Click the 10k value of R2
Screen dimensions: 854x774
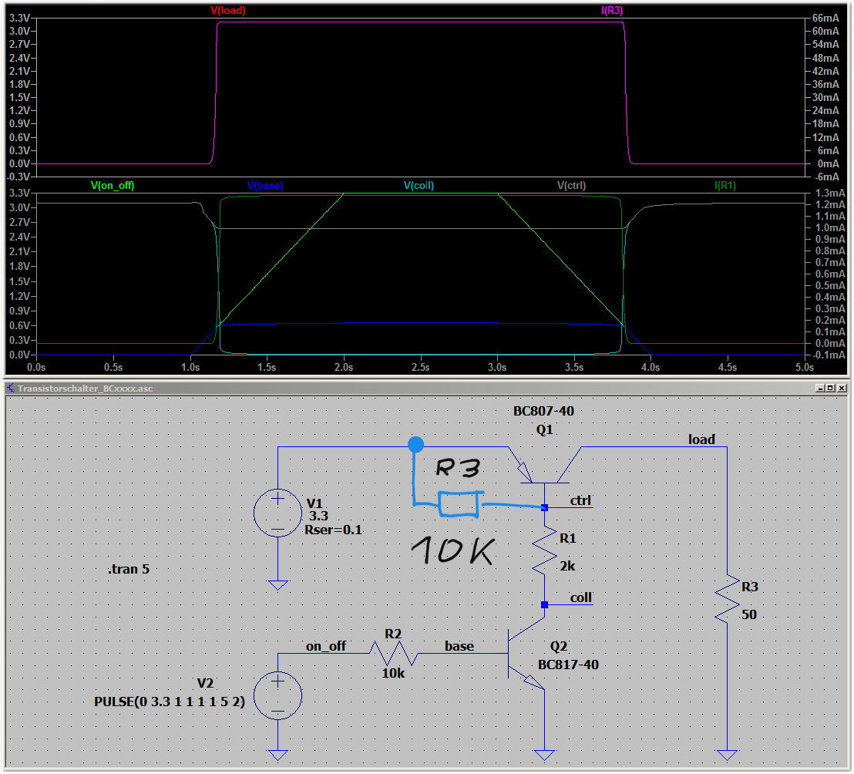(x=393, y=673)
